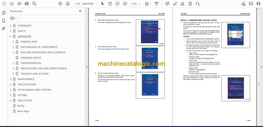Zoom out with minus button
The width and height of the screenshot is (263, 127).
117,4
